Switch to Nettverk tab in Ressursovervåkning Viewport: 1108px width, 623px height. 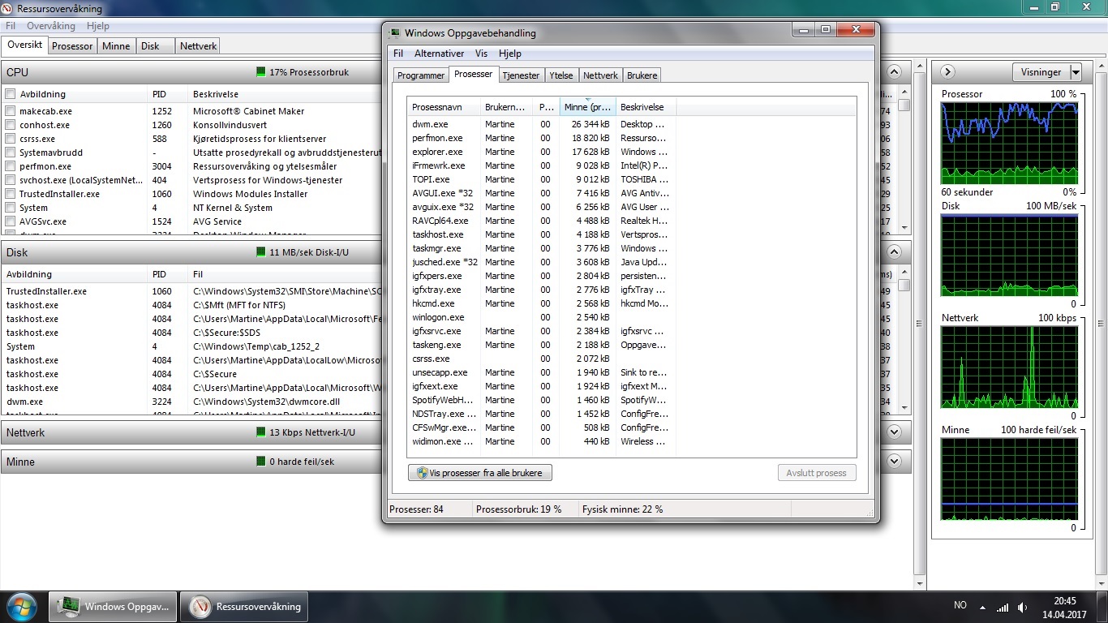(198, 46)
